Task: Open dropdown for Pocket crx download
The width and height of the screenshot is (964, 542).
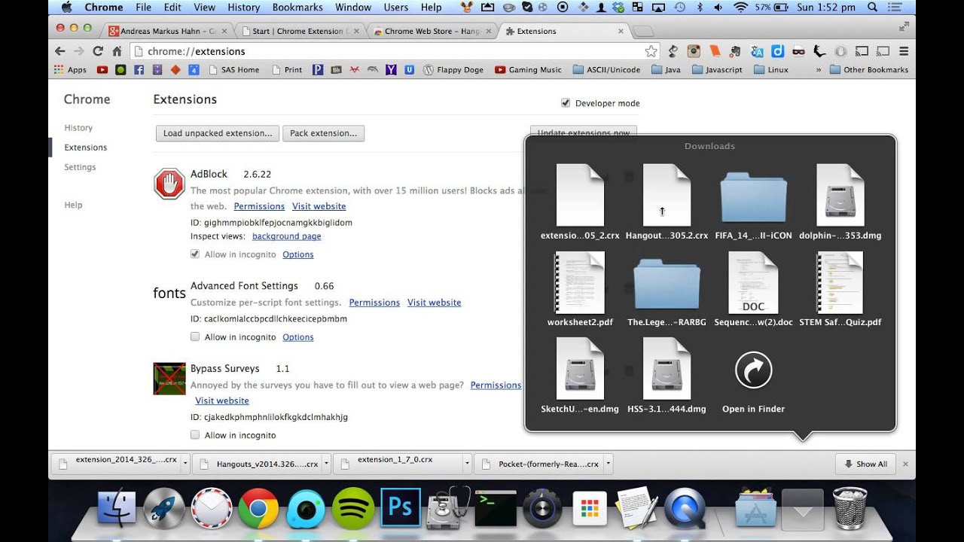Action: (x=608, y=464)
